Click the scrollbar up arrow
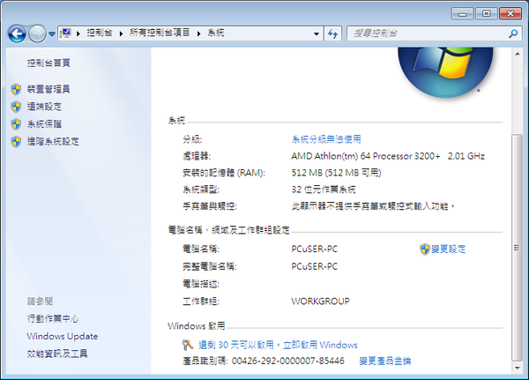 (518, 54)
